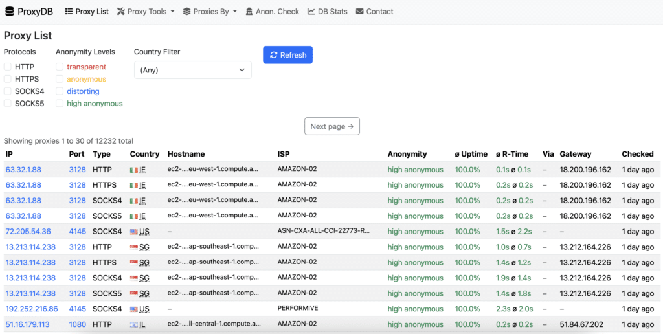
Task: Open the Proxy List nav item
Action: (x=87, y=12)
